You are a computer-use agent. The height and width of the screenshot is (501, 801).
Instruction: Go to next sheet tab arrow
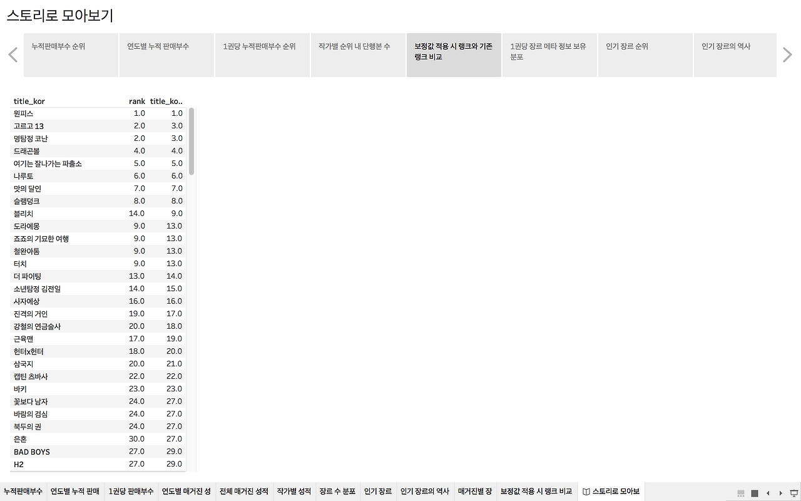point(780,493)
